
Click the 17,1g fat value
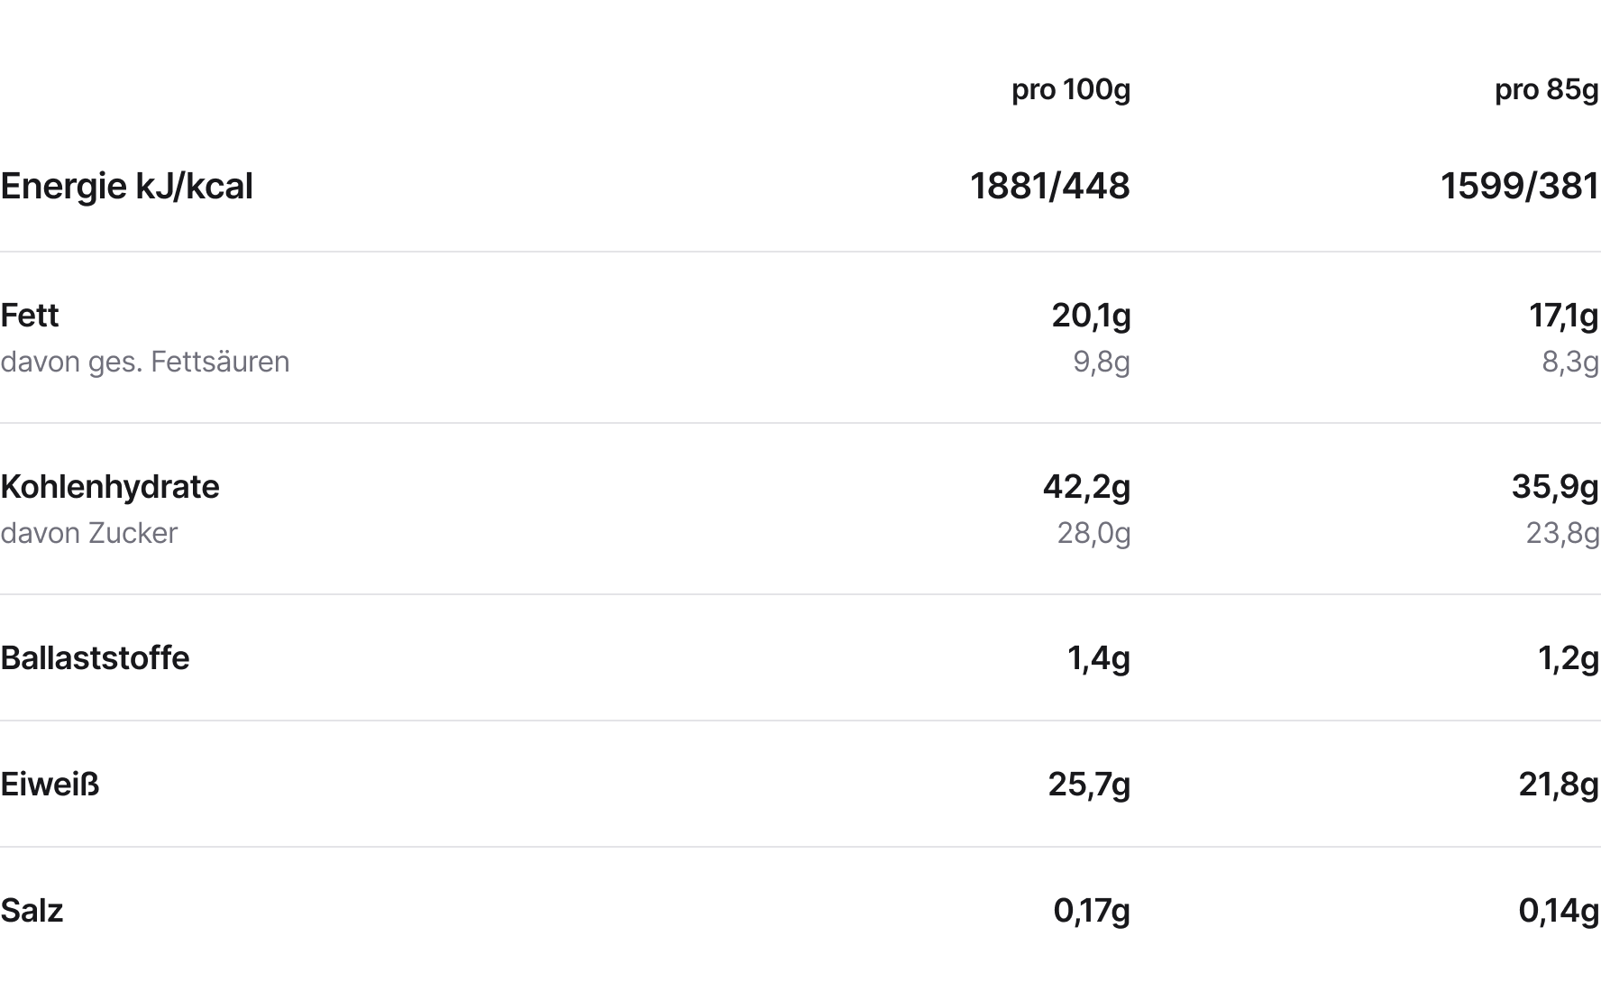coord(1563,316)
